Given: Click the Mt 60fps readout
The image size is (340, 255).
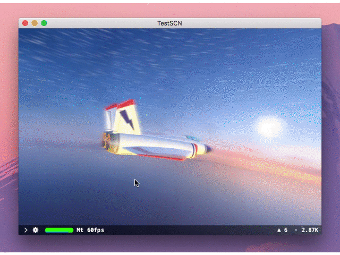Looking at the screenshot, I should pos(90,230).
